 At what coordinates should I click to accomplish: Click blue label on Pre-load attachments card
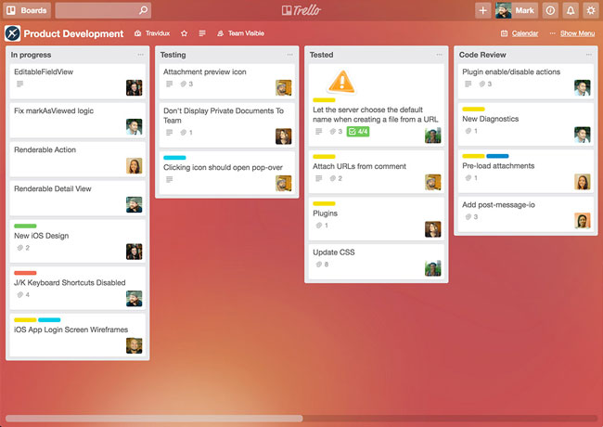click(497, 156)
